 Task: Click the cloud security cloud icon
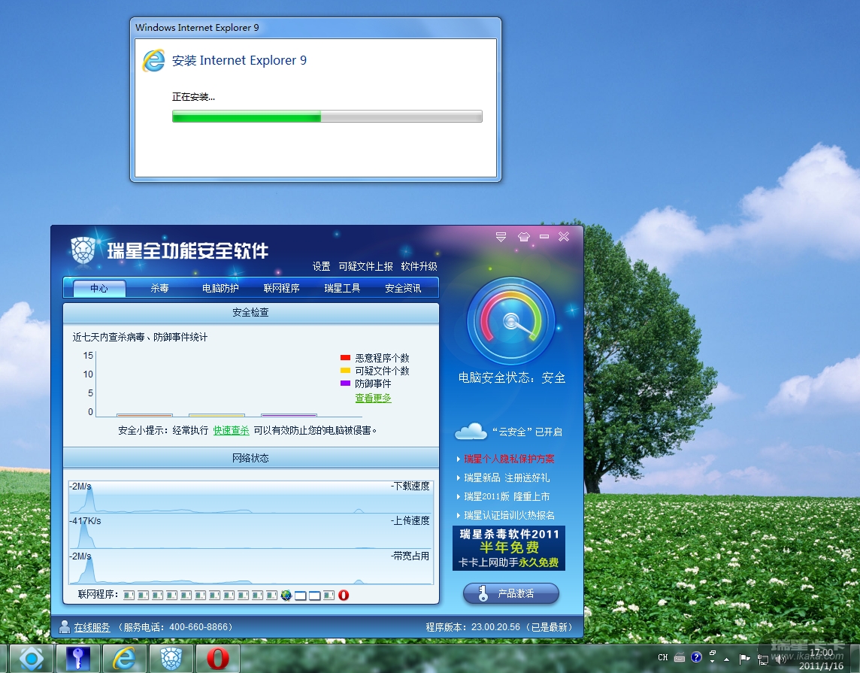pyautogui.click(x=471, y=431)
